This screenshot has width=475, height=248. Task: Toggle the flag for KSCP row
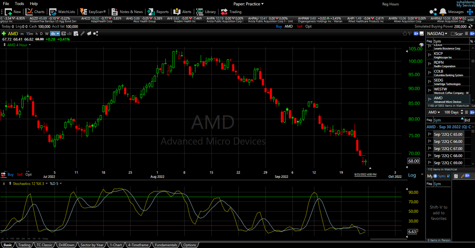click(x=429, y=55)
